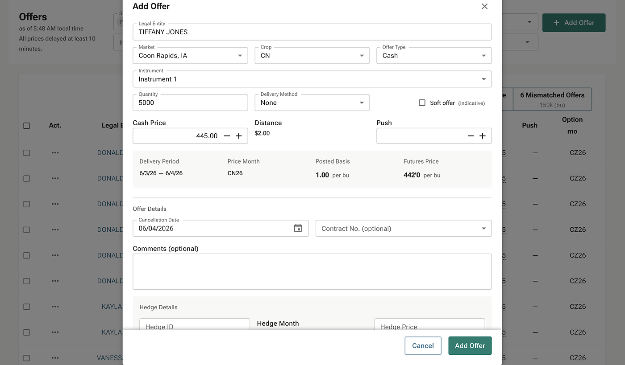Click the Push value input field
The height and width of the screenshot is (365, 625).
pos(421,136)
